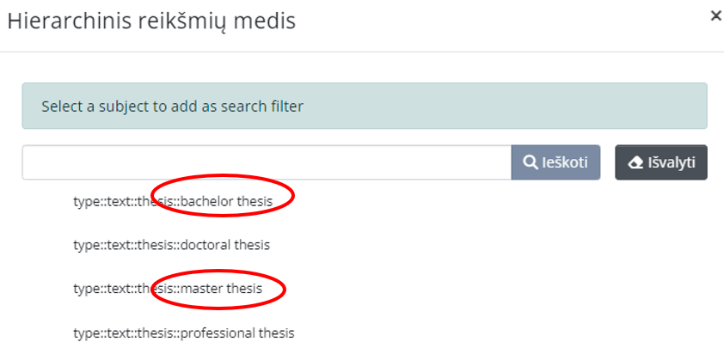Close the Hierarchinis reikšmių medis dialog
This screenshot has height=348, width=724.
pyautogui.click(x=715, y=16)
